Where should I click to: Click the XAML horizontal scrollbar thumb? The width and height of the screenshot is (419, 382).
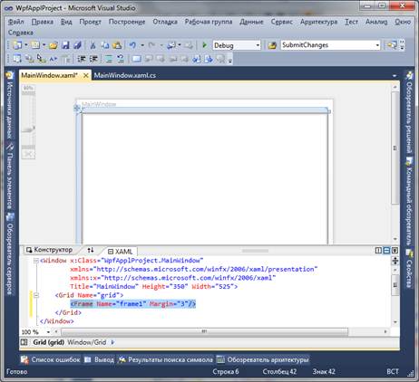(204, 331)
